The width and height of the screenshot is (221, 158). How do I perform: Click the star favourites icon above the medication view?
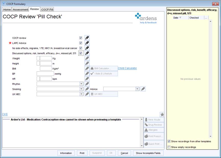162,114
